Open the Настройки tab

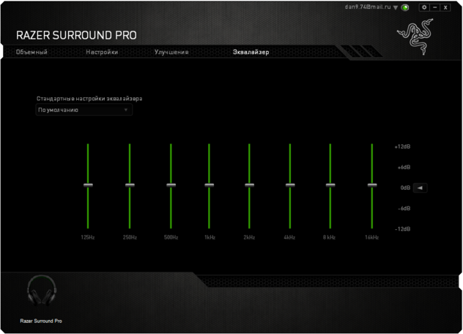coord(102,52)
